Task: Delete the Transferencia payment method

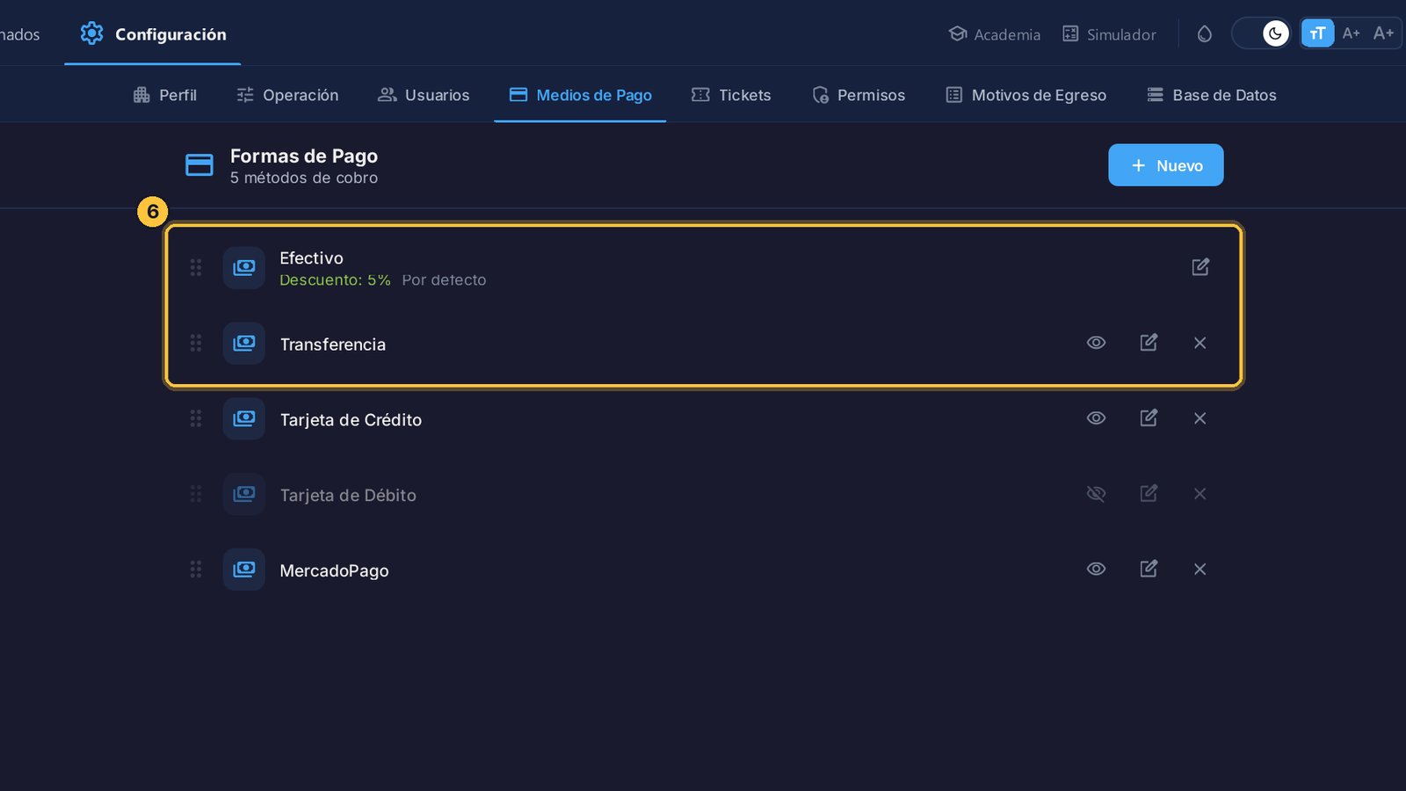Action: point(1200,343)
